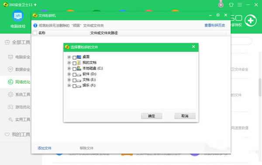This screenshot has width=262, height=165.
Task: Select 本地磁盘 (C:) label
Action: (93, 68)
